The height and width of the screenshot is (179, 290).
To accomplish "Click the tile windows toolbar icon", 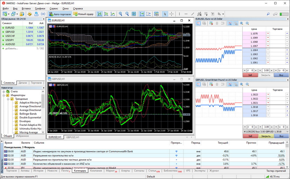I will pos(134,14).
